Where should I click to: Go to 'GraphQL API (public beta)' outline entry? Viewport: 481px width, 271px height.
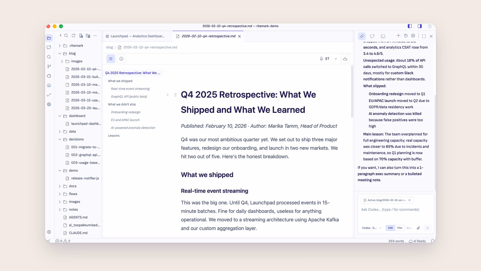coord(129,97)
